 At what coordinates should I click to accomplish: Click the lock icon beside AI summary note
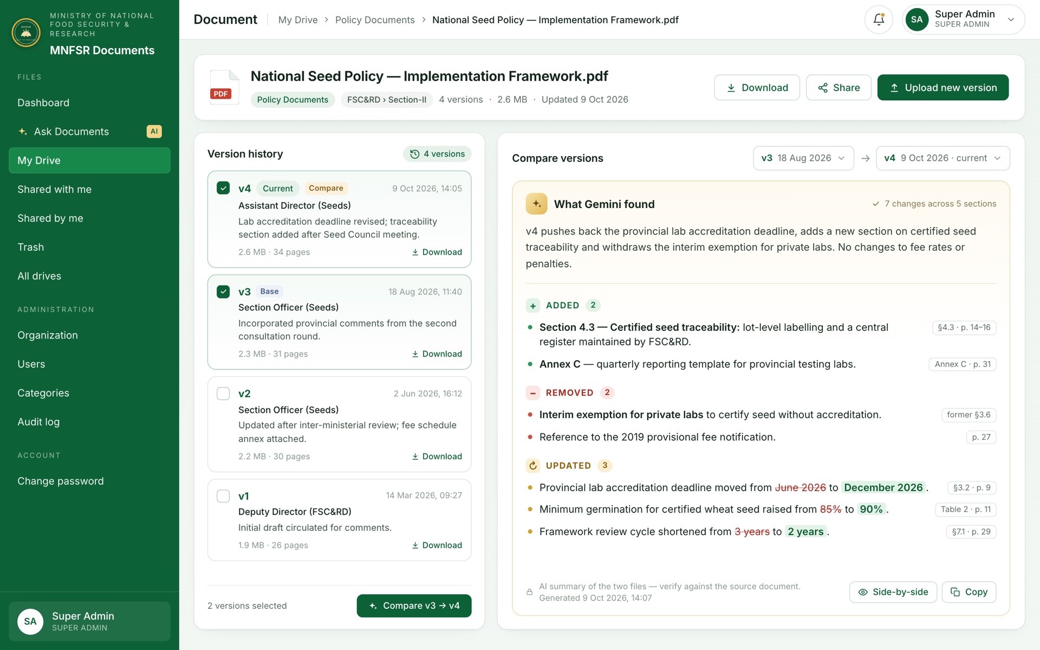pos(530,592)
